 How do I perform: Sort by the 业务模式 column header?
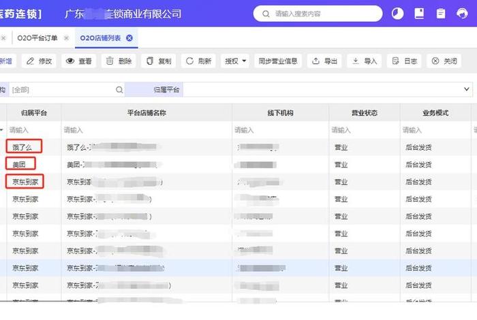tap(435, 113)
